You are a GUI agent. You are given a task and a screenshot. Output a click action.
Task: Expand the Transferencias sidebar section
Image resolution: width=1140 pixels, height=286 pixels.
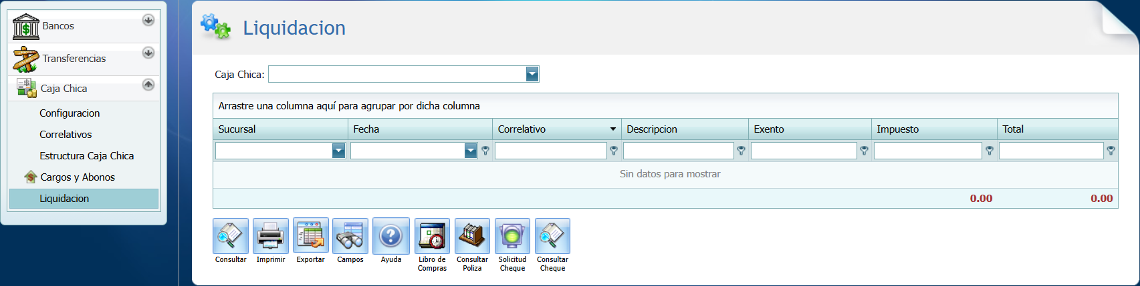(x=148, y=53)
